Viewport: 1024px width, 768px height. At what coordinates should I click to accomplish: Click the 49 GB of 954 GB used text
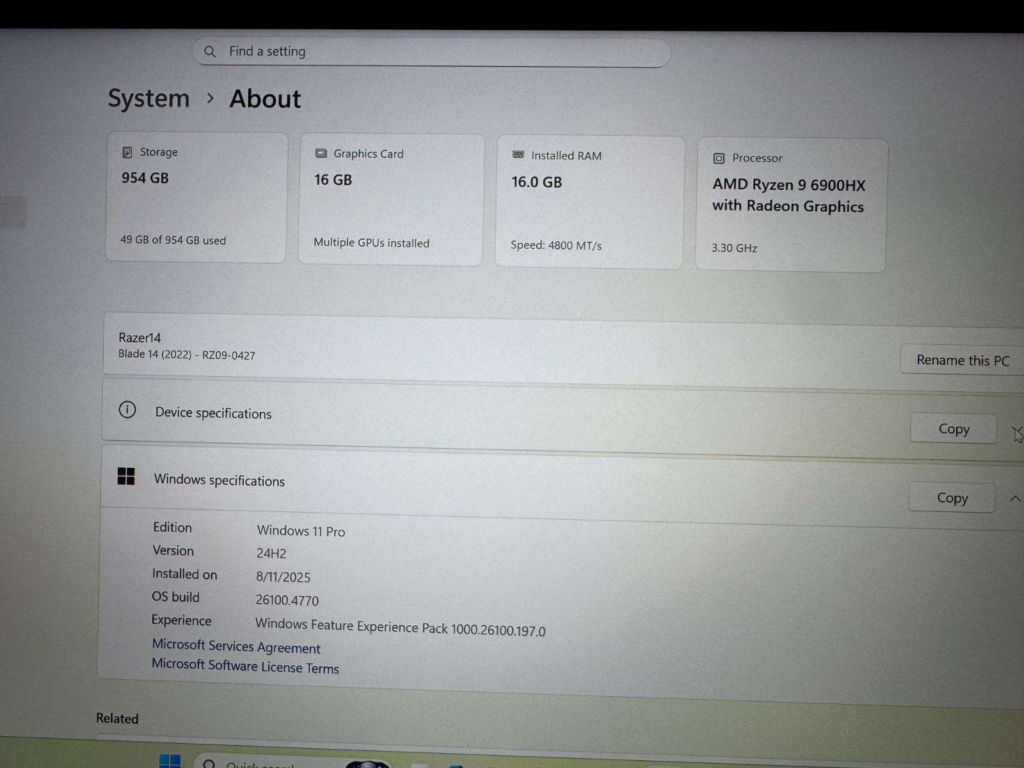coord(173,241)
